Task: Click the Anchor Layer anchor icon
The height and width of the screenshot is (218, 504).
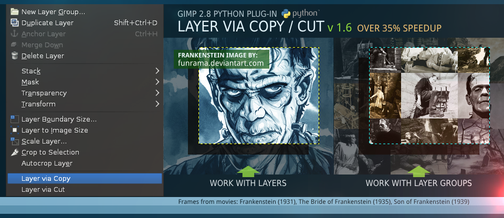Action: point(15,34)
